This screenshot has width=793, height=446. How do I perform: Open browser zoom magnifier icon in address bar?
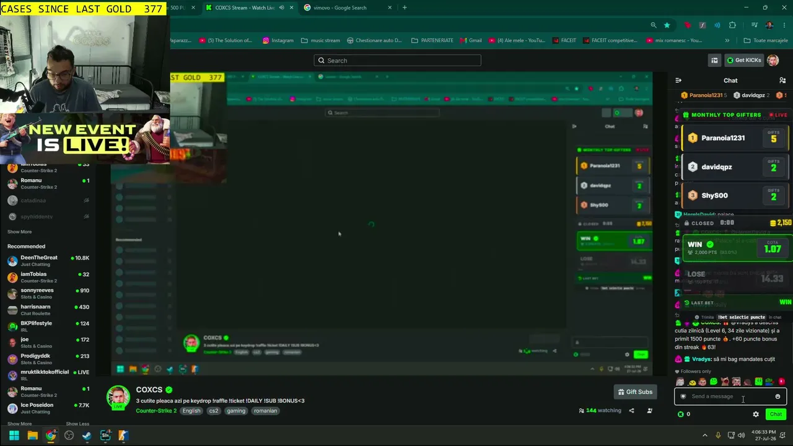coord(653,25)
